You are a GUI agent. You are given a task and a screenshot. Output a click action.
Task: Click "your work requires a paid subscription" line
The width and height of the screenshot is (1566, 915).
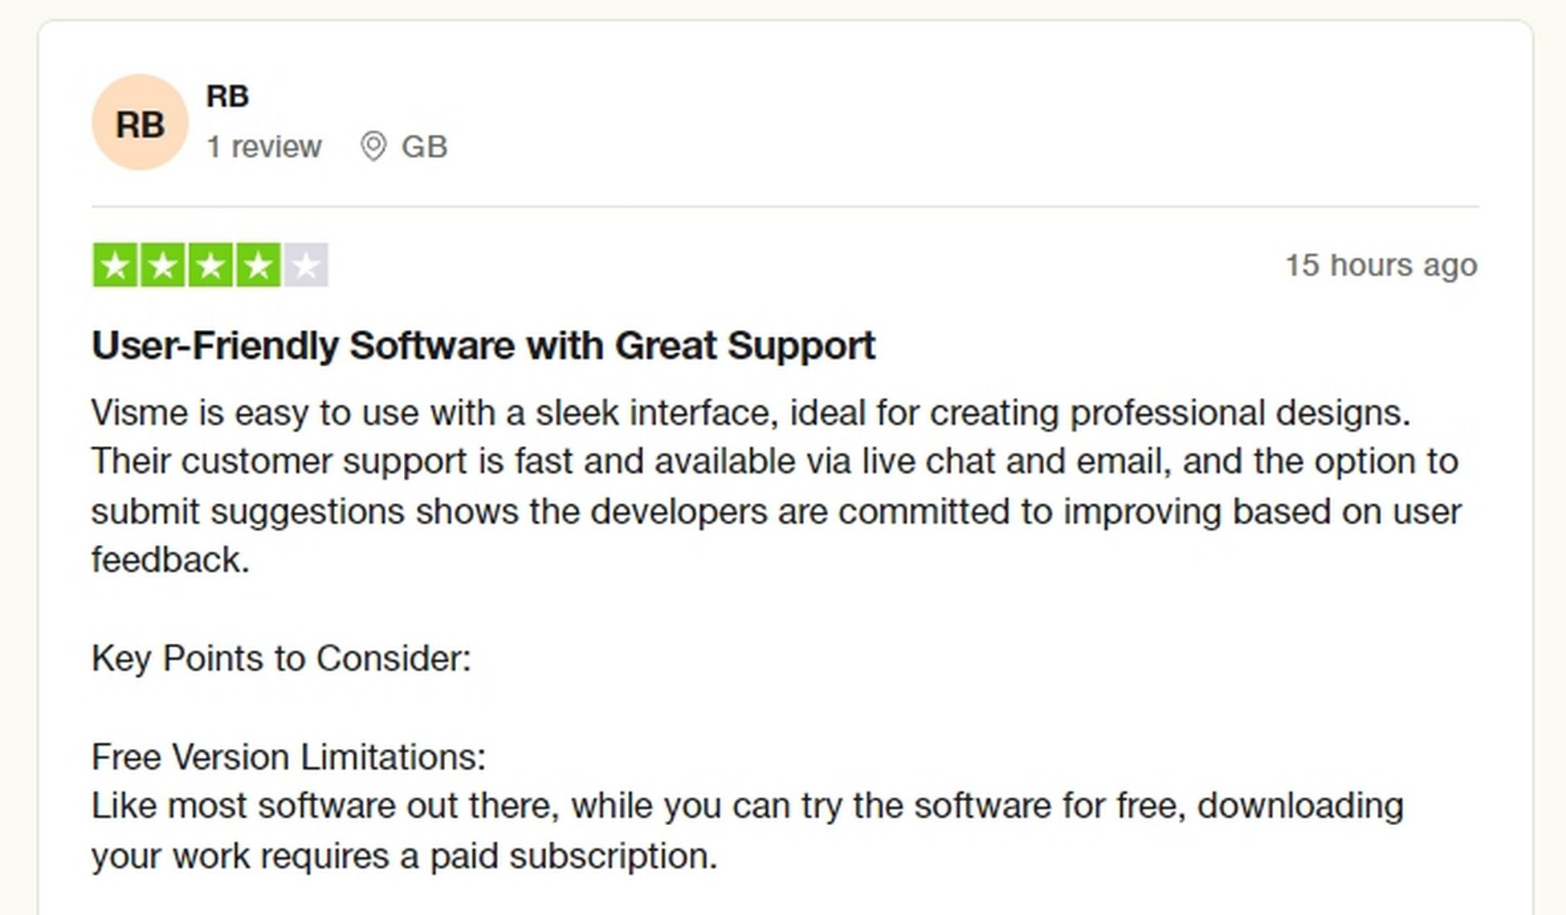tap(404, 856)
